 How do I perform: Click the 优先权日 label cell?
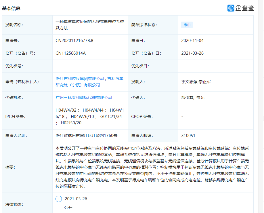pyautogui.click(x=153, y=66)
